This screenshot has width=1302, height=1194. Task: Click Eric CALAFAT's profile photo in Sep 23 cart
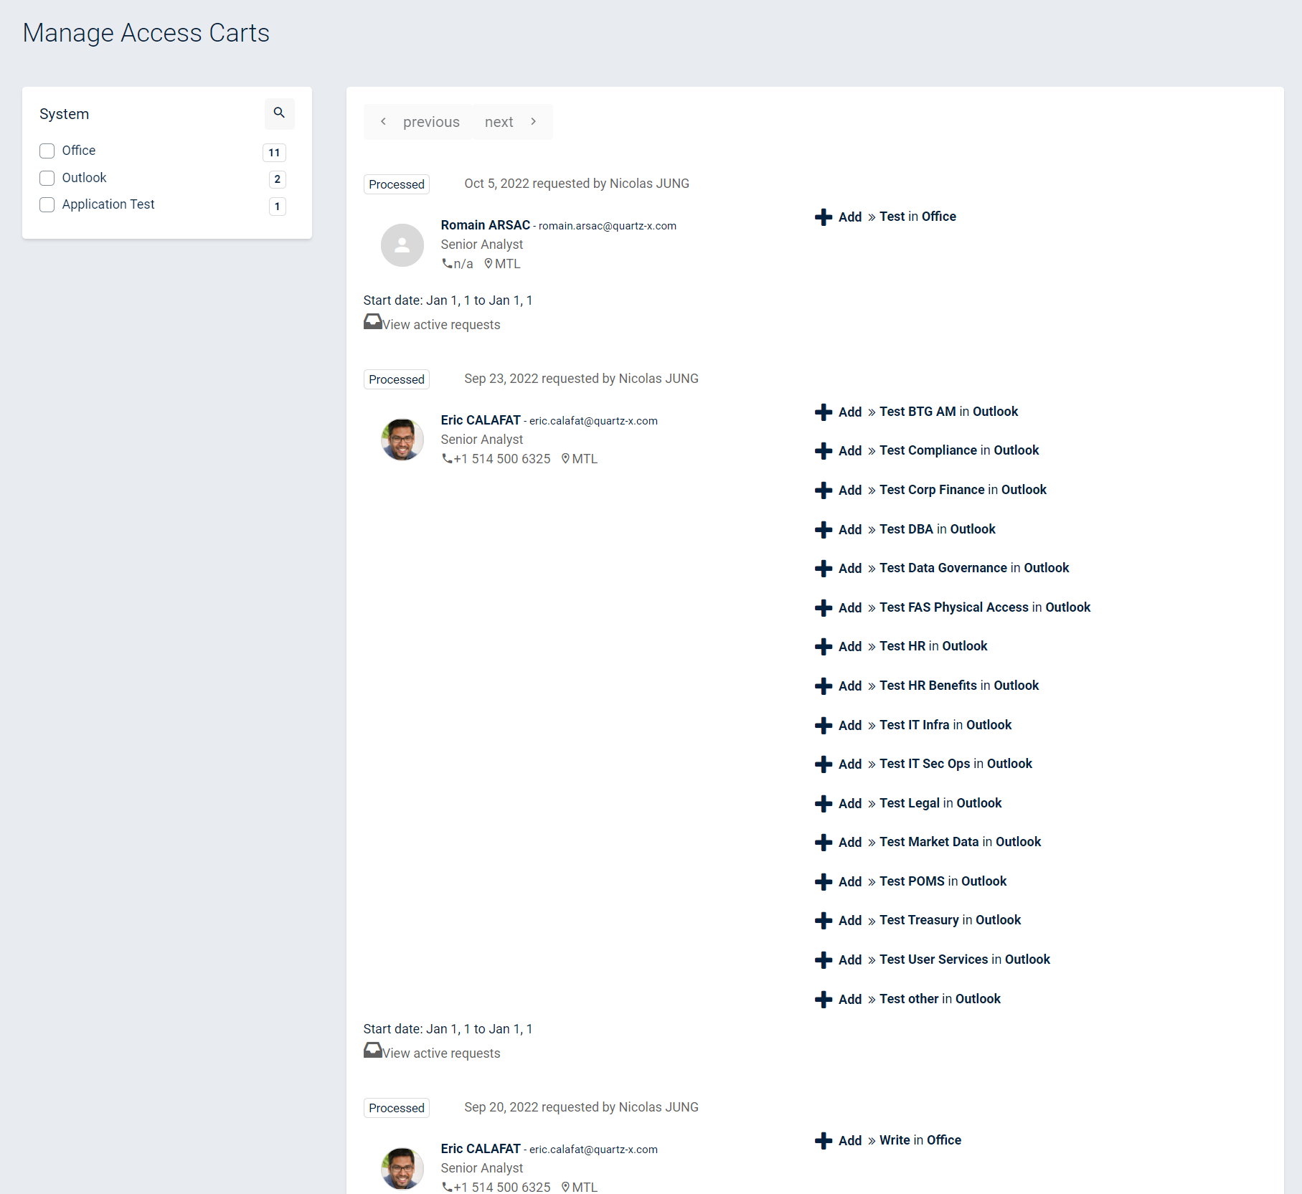click(402, 440)
